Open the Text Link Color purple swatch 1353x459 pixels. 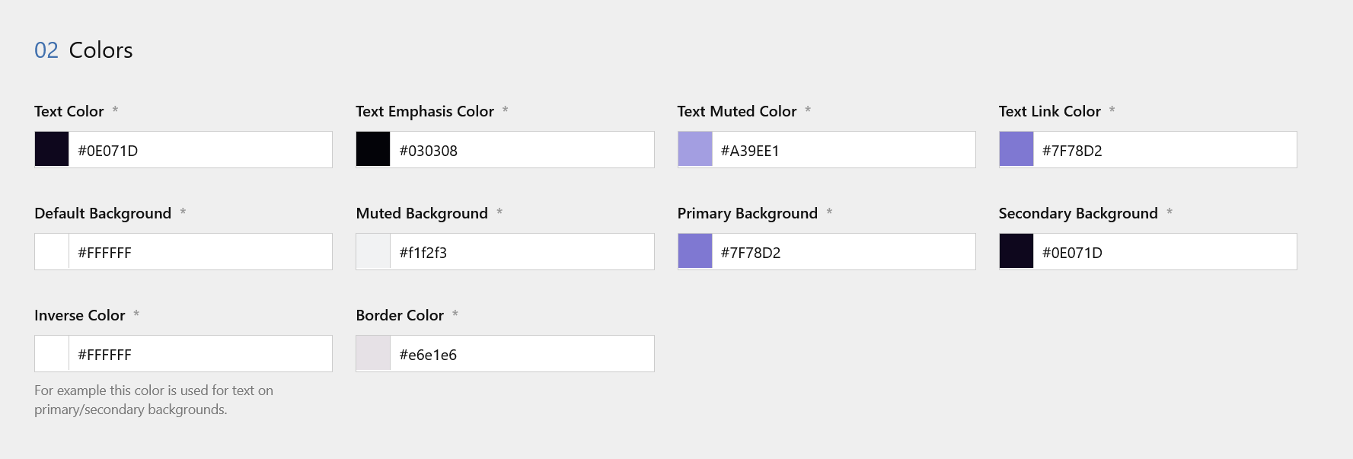(1016, 149)
